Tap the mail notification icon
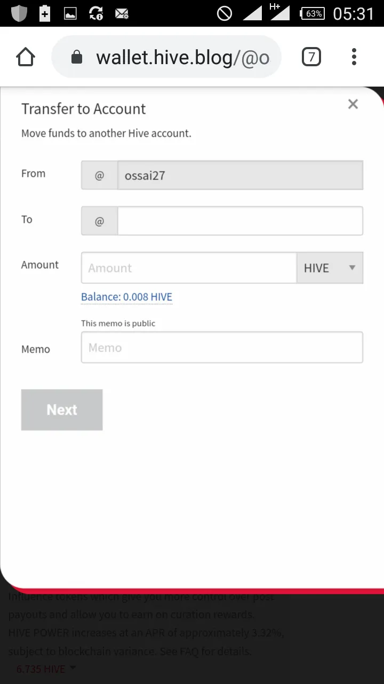This screenshot has width=384, height=684. click(122, 14)
